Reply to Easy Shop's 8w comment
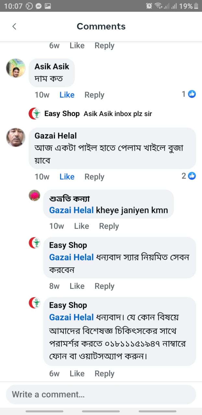The image size is (202, 415). coord(104,286)
